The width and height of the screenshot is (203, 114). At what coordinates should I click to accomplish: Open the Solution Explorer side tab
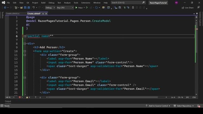click(x=200, y=19)
